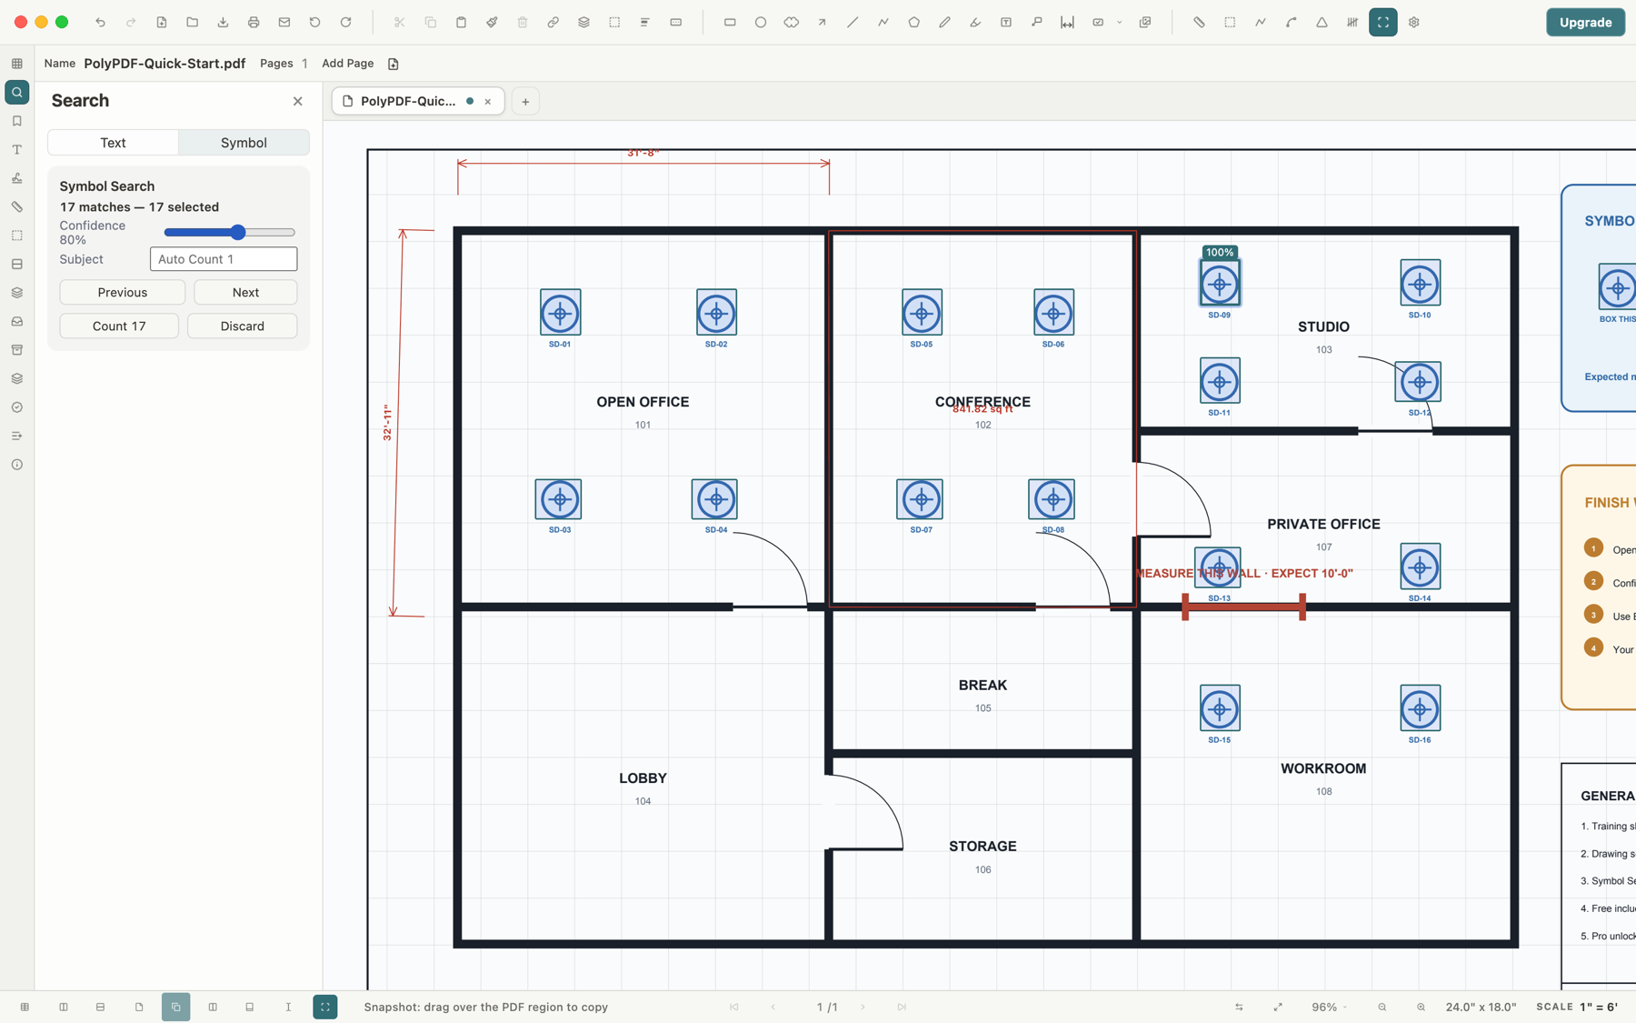The image size is (1636, 1023).
Task: Open settings with the gear icon
Action: coord(1414,23)
